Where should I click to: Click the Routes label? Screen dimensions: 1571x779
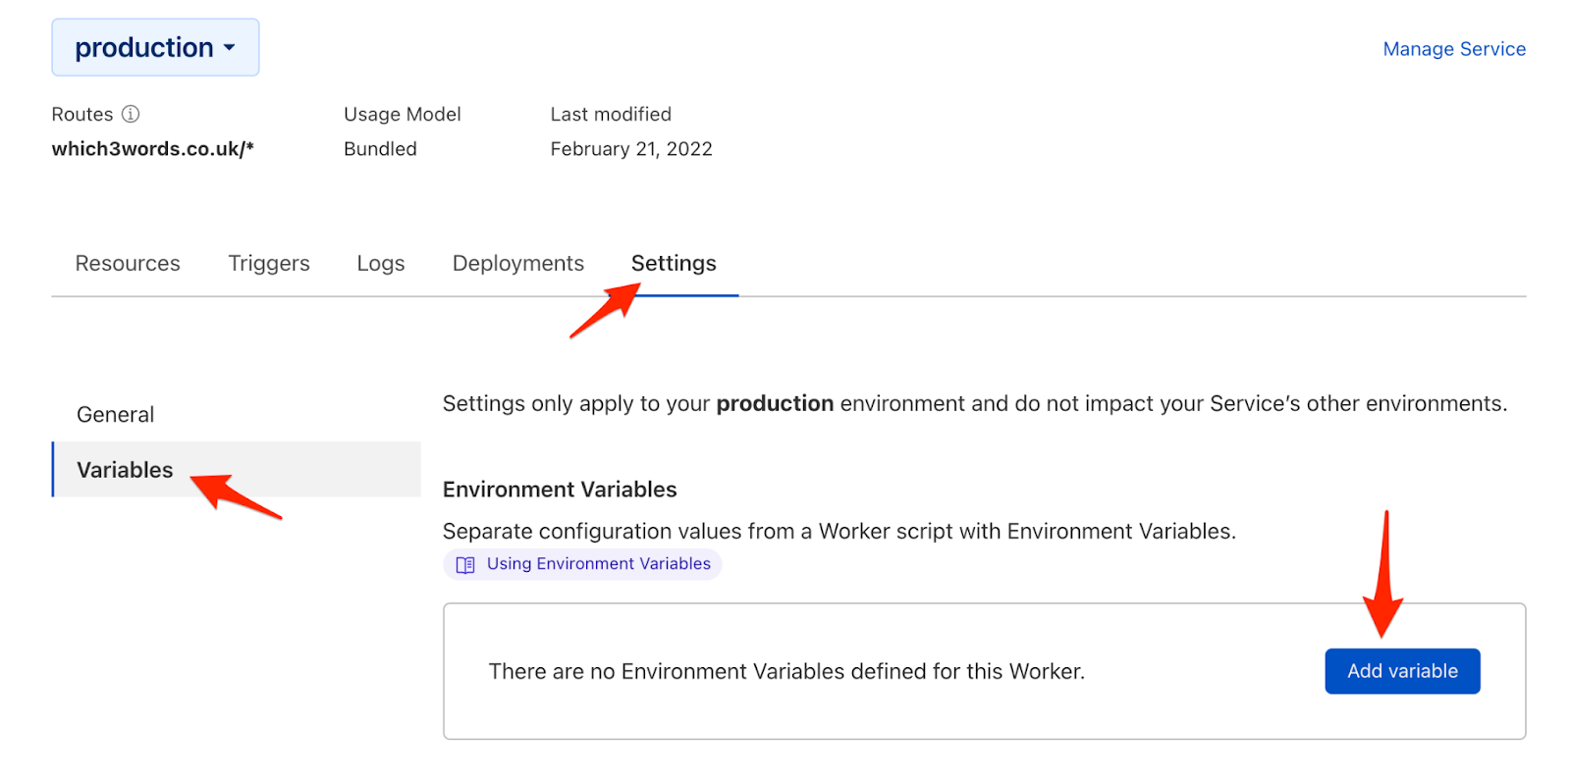tap(82, 114)
